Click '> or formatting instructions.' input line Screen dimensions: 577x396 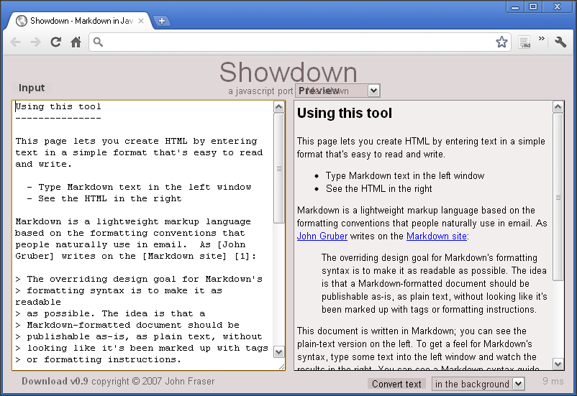[x=99, y=359]
